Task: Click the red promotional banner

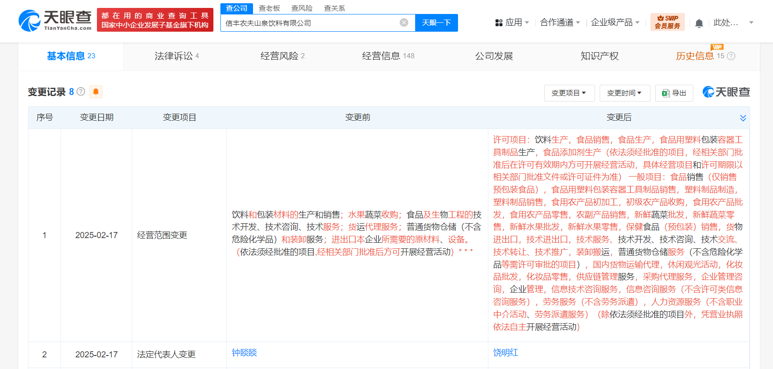Action: [x=155, y=20]
